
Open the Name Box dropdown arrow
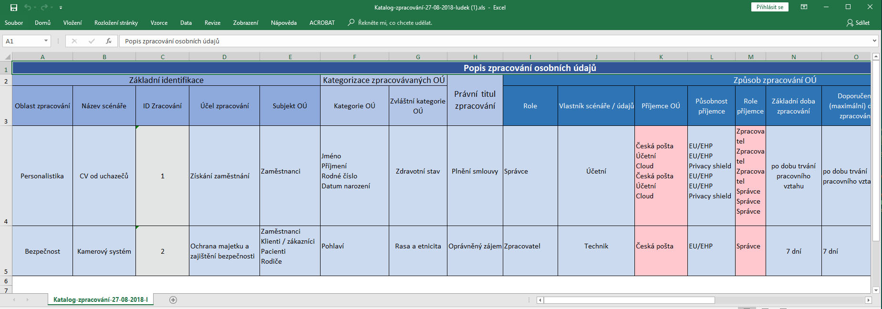click(x=46, y=41)
